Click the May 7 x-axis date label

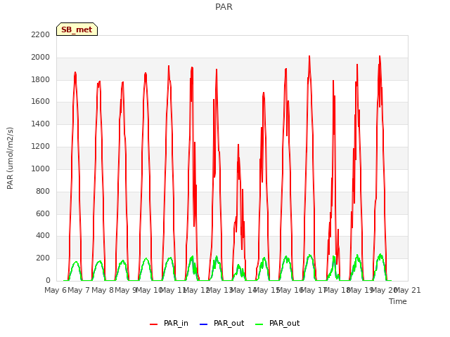[x=79, y=290]
